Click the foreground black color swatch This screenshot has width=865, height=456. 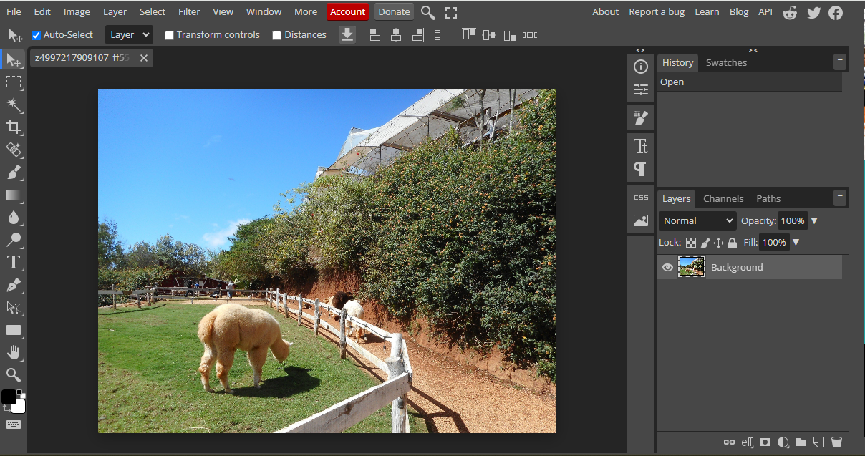(9, 397)
